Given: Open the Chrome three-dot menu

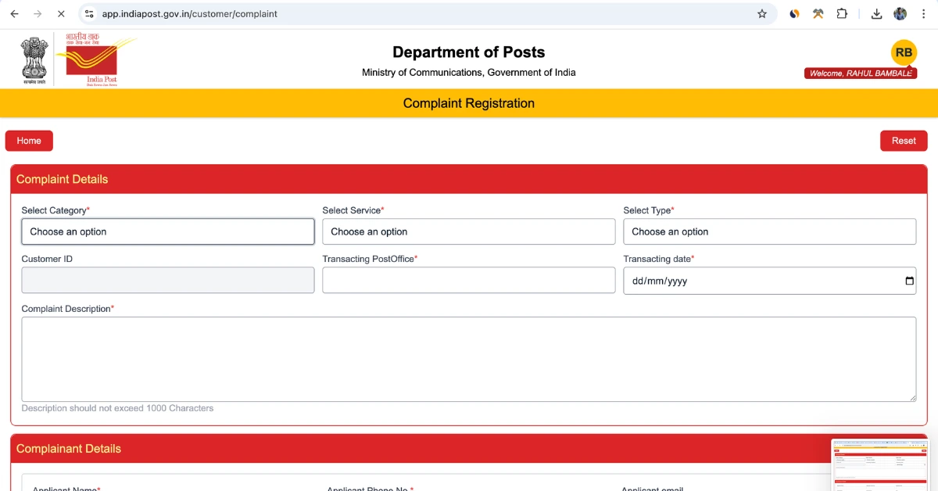Looking at the screenshot, I should point(925,14).
